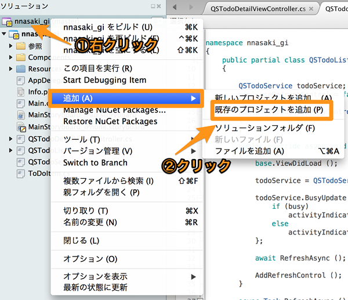Screen dimensions: 348x300
Task: Choose Switch to Branch
Action: click(x=126, y=162)
